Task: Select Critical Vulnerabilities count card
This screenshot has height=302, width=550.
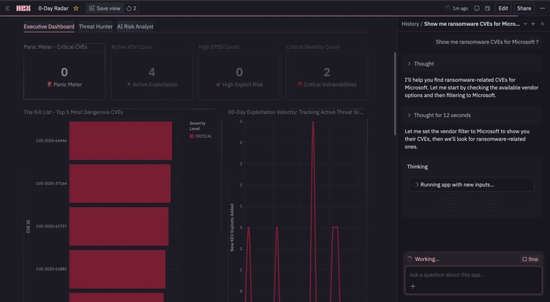Action: click(327, 76)
